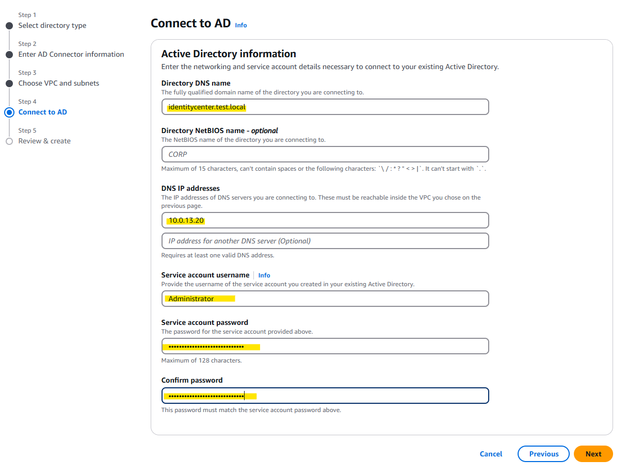
Task: Open Info link for Service account username
Action: click(264, 275)
